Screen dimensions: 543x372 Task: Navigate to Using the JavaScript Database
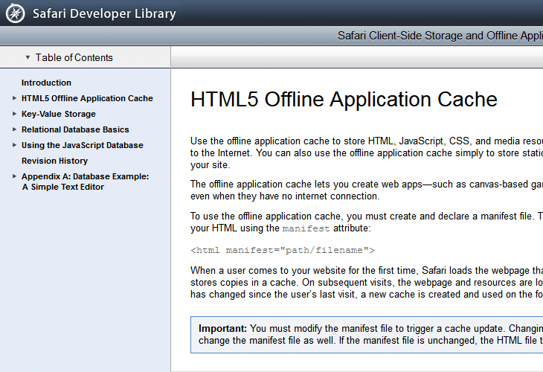(82, 145)
